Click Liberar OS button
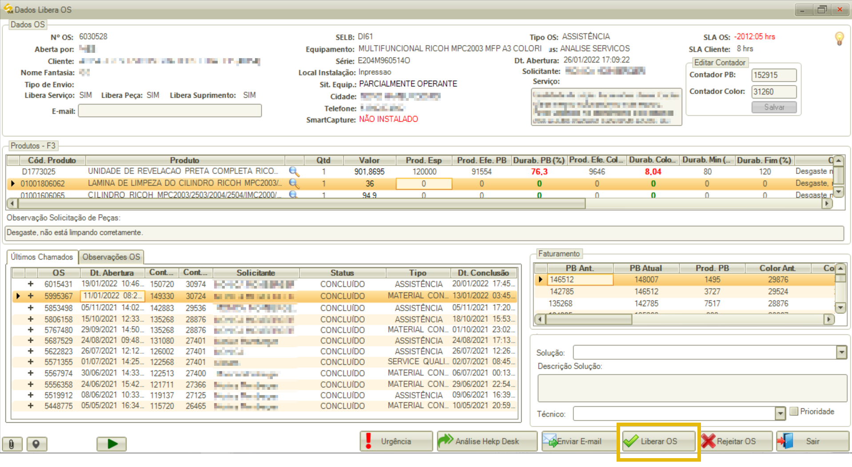This screenshot has height=467, width=852. (x=659, y=441)
